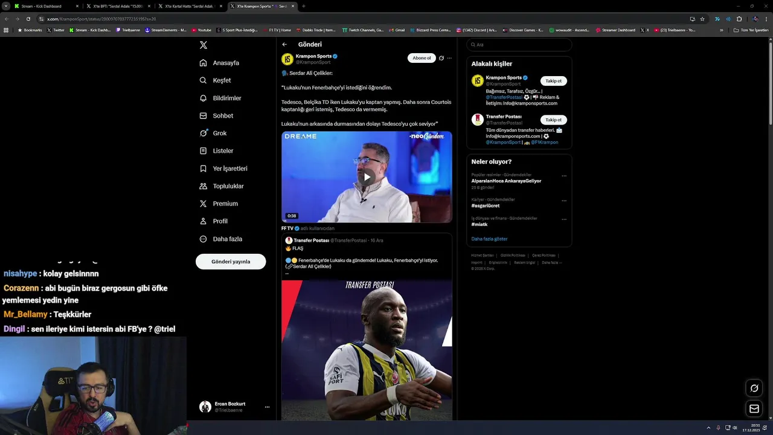The width and height of the screenshot is (773, 435).
Task: Open Bildirimler notifications
Action: click(220, 98)
